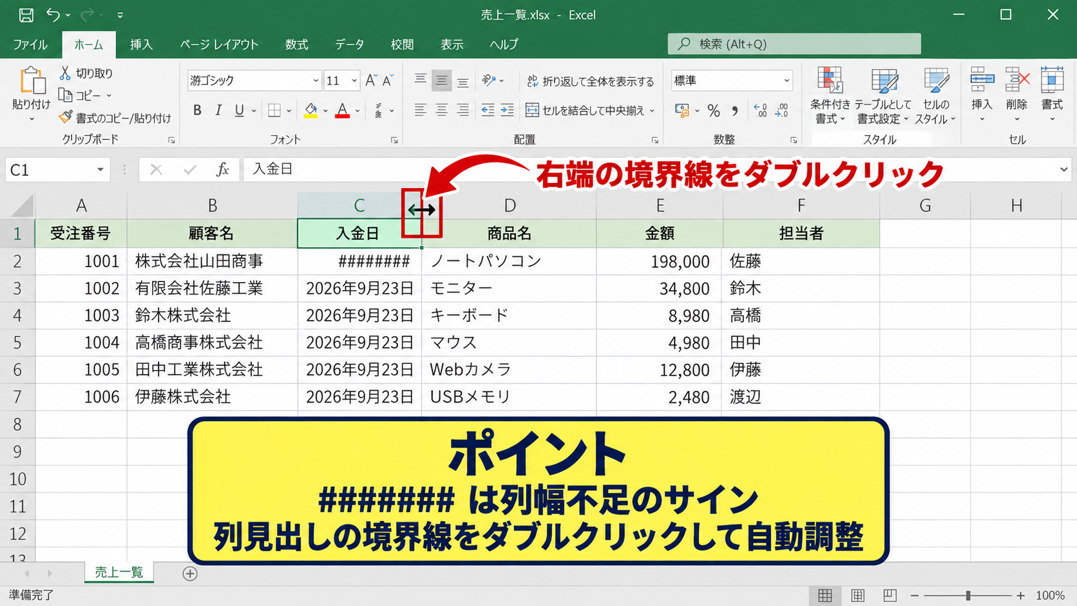Click the Format Painter (書式のコピー/貼り付け) brush
The width and height of the screenshot is (1077, 606).
pyautogui.click(x=65, y=117)
